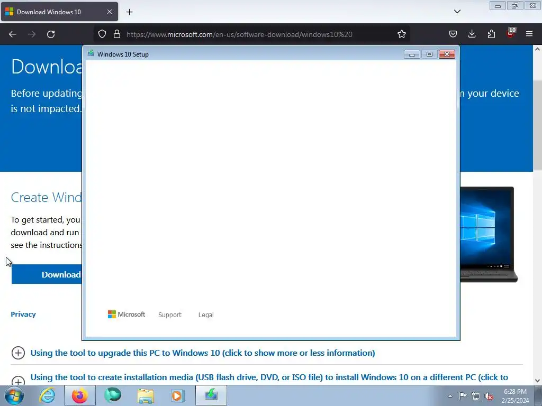Click the page vertical scrollbar
The image size is (542, 406).
pos(537,124)
